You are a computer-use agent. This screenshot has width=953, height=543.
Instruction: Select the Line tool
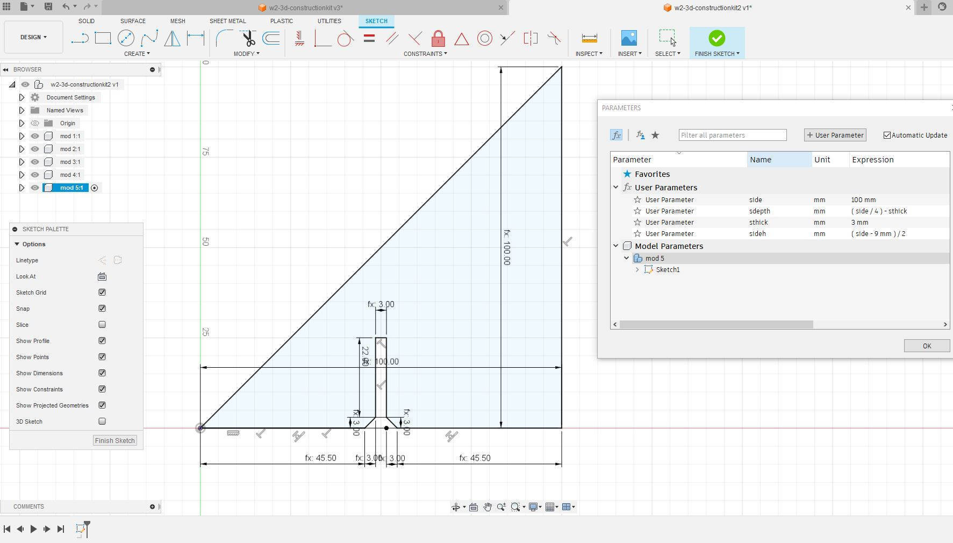tap(80, 38)
